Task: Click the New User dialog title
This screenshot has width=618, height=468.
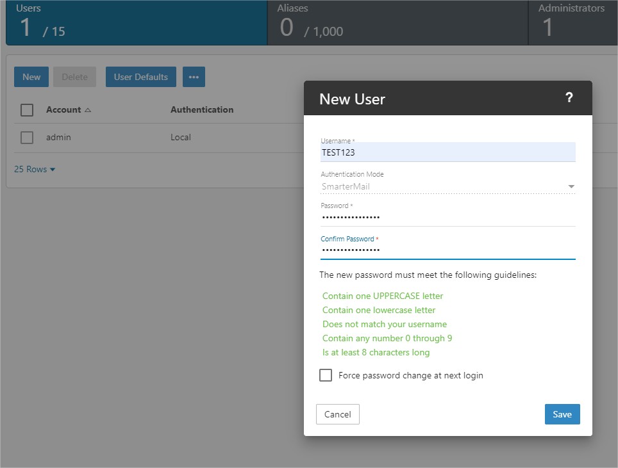Action: tap(352, 99)
